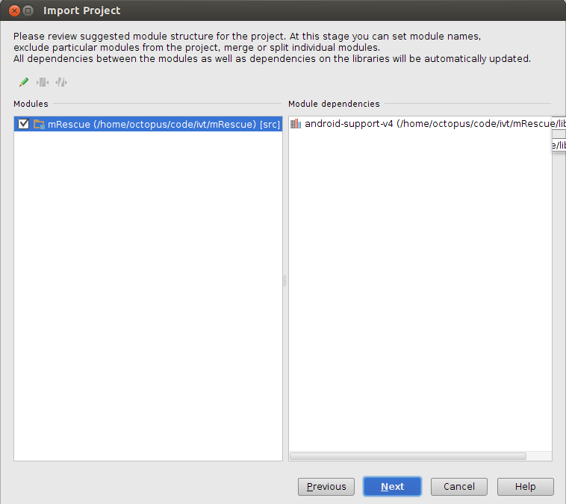Click the merge modules toolbar icon

pyautogui.click(x=43, y=82)
